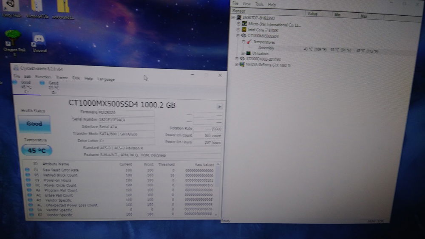The width and height of the screenshot is (425, 239).
Task: Click the Power On Count value
Action: click(208, 135)
